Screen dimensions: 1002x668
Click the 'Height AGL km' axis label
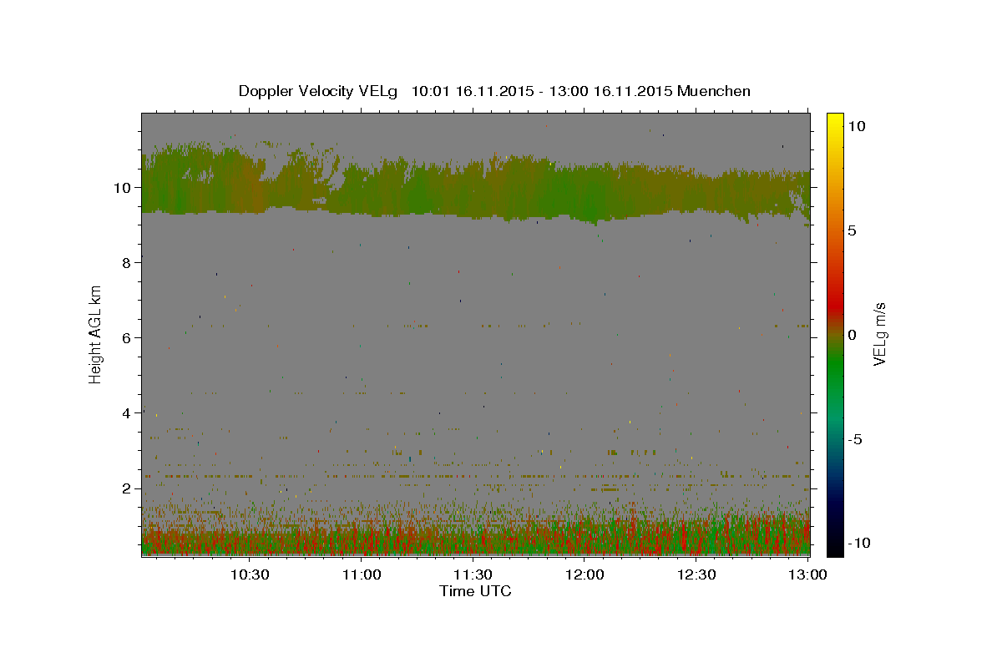(x=96, y=334)
